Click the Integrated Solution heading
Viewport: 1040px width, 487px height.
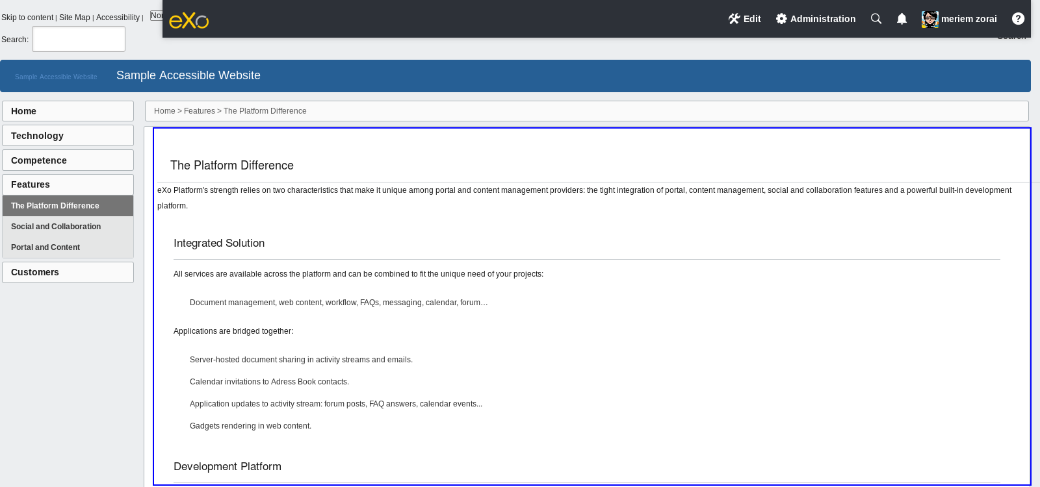219,243
